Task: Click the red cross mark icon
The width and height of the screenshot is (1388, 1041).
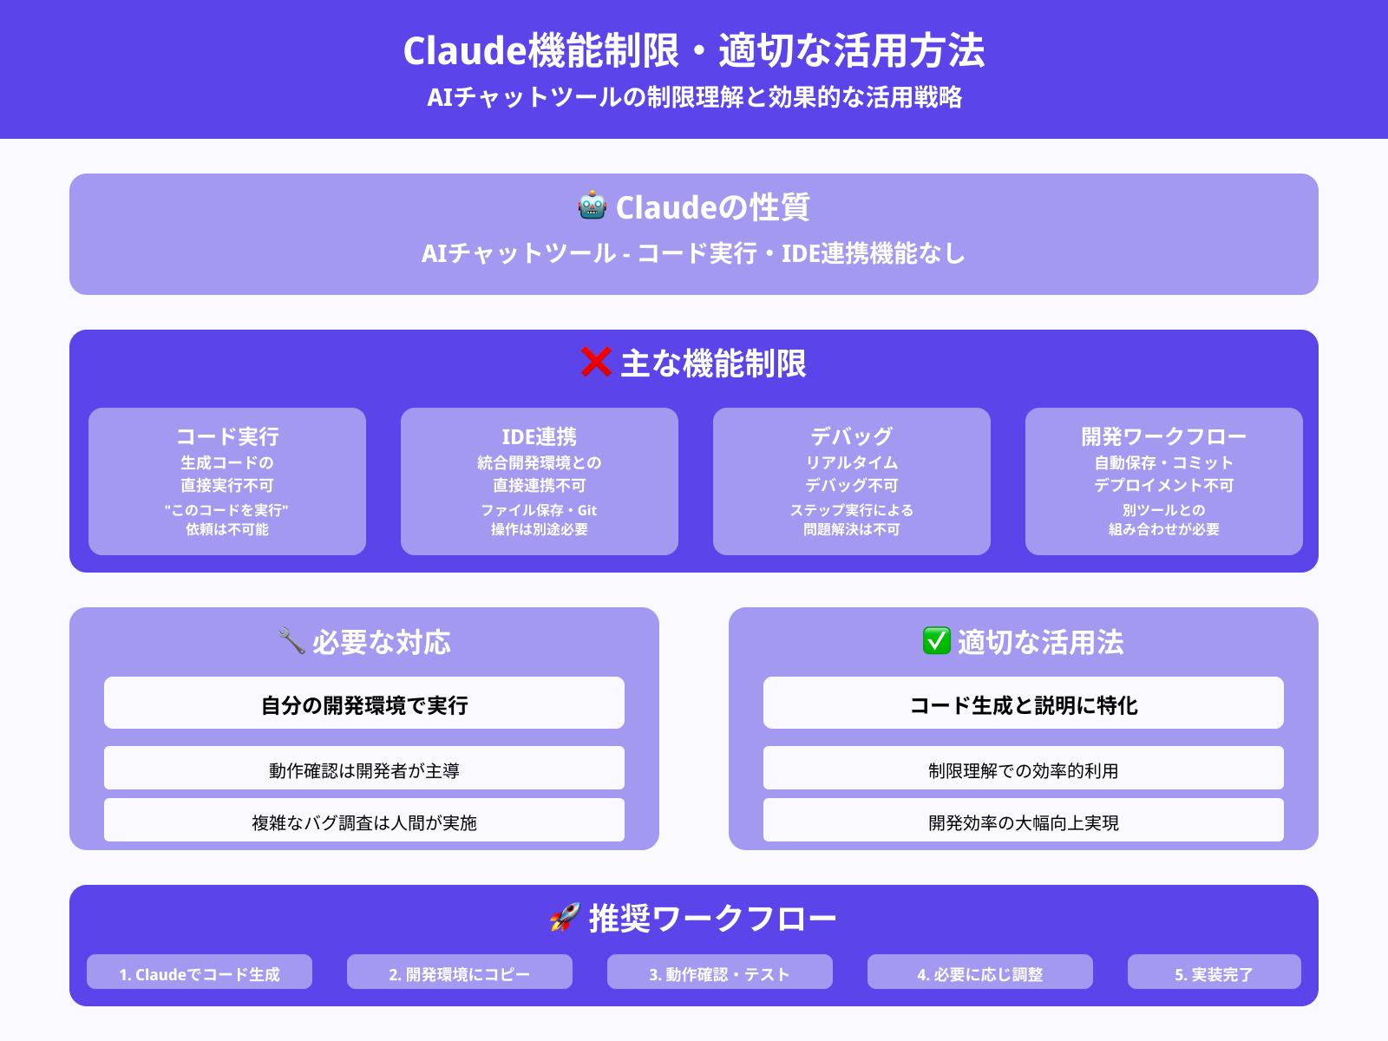Action: 596,362
